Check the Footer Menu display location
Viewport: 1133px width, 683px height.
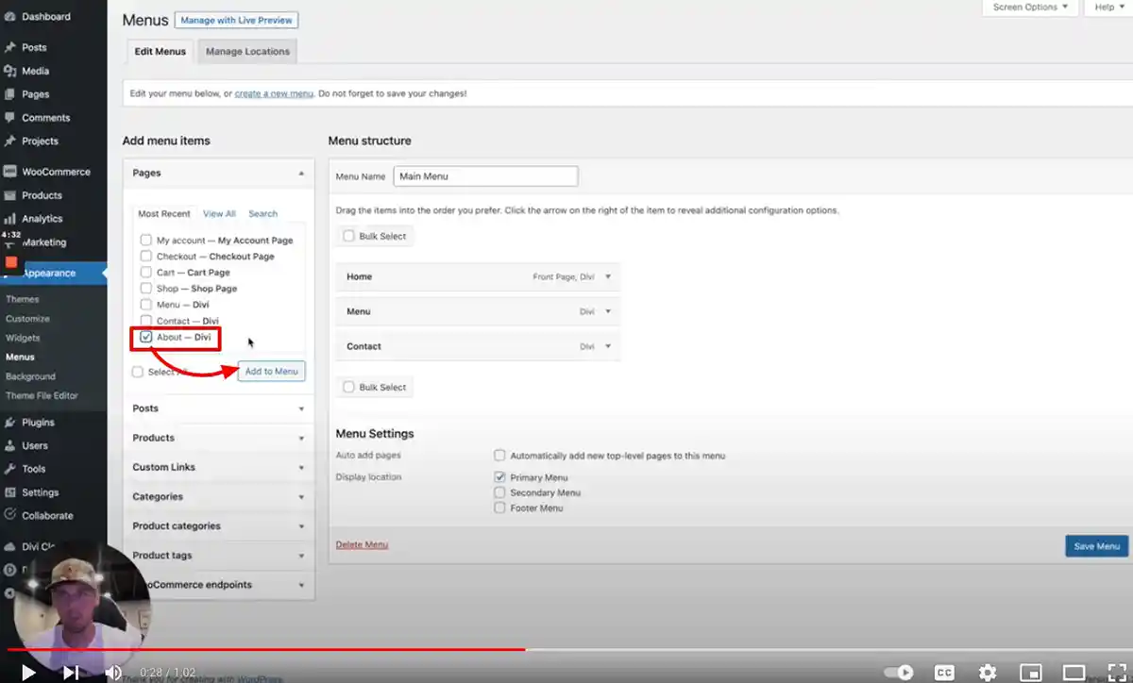click(499, 508)
